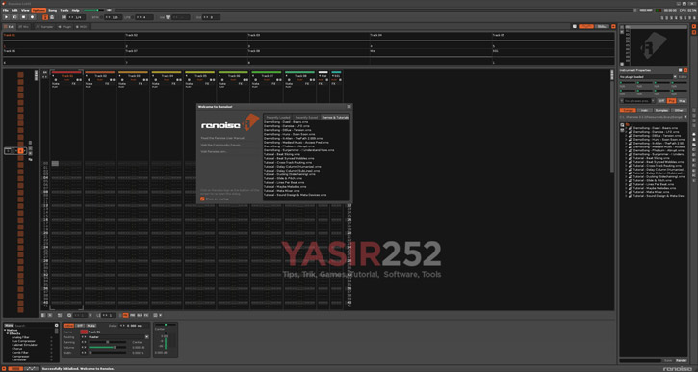Open Tutorial - Slide & Pitch.xrns in disk browser
This screenshot has height=372, width=698.
[x=652, y=180]
